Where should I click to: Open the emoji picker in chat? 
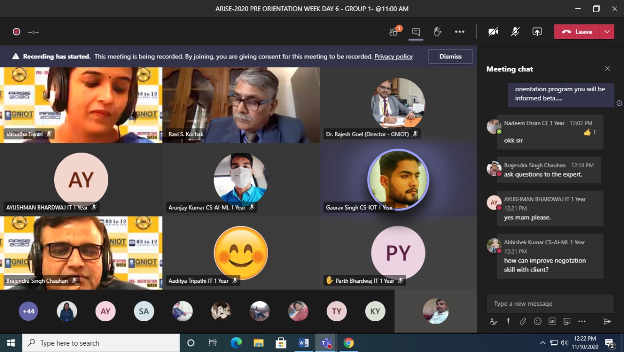pos(538,321)
